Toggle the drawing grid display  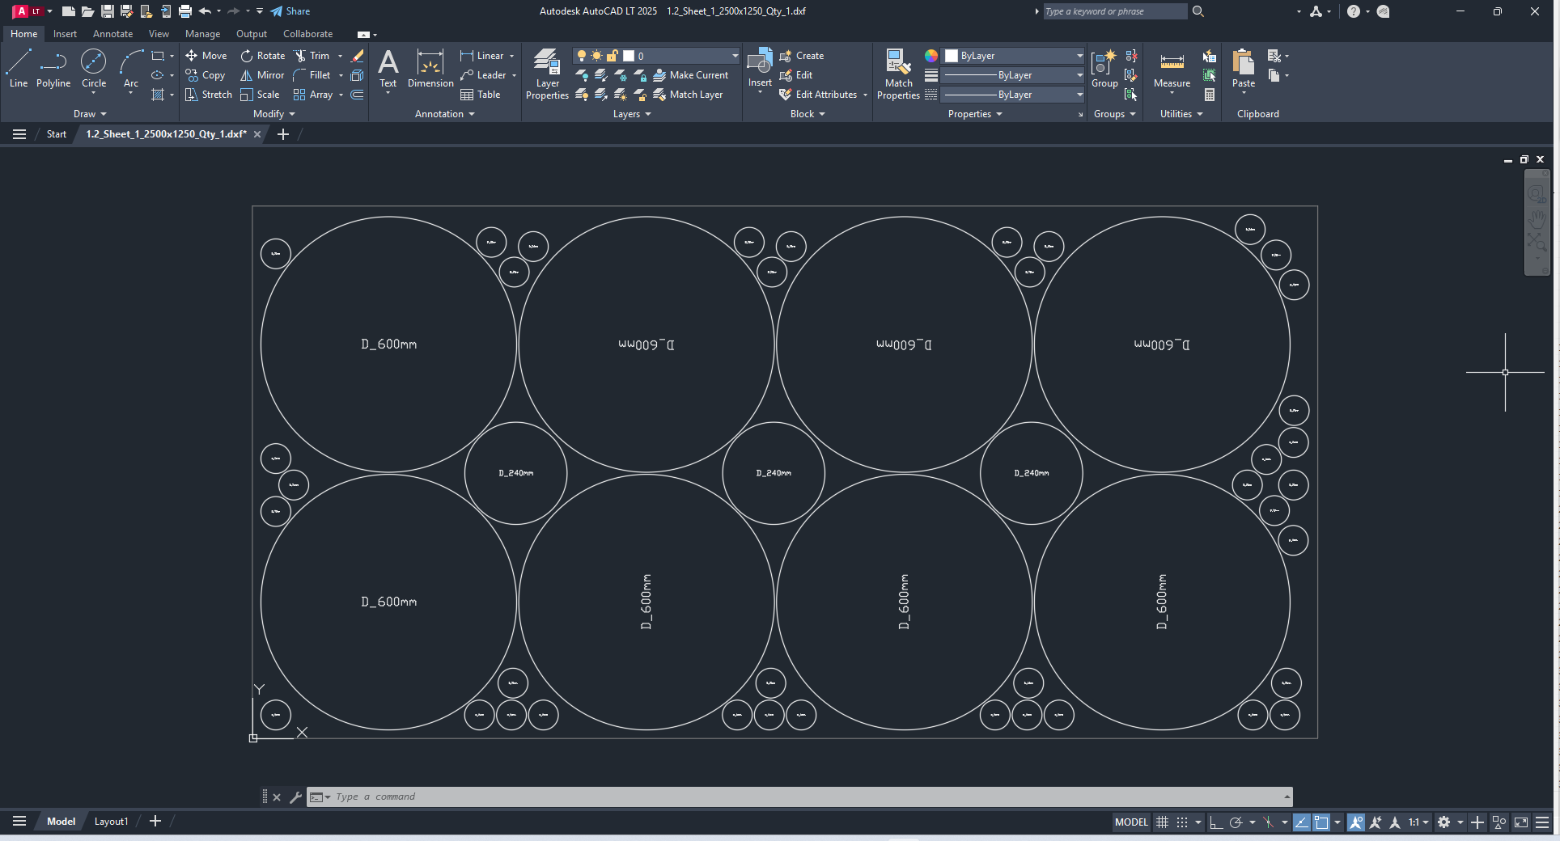(1162, 822)
